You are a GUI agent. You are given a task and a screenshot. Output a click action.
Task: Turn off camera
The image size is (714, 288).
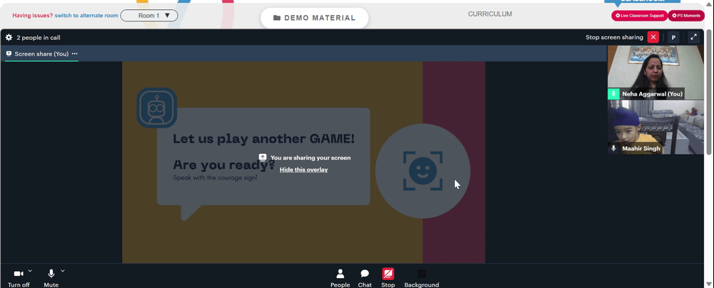click(19, 279)
